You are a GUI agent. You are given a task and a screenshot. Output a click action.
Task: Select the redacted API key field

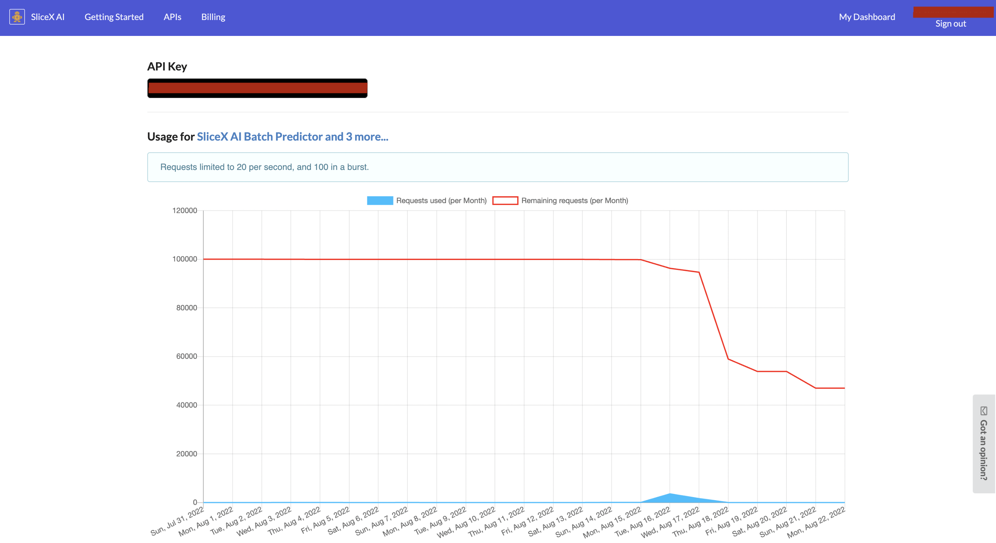[x=257, y=88]
